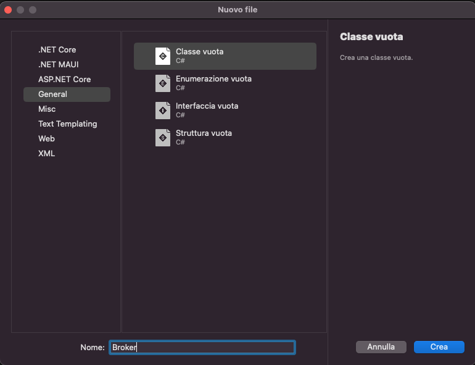Pick the Interfaccia vuota template icon
The width and height of the screenshot is (475, 365).
[163, 111]
